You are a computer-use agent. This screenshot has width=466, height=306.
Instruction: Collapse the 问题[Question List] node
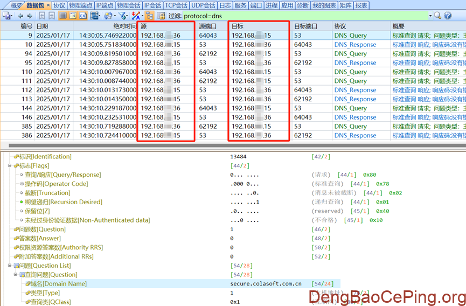[x=10, y=266]
